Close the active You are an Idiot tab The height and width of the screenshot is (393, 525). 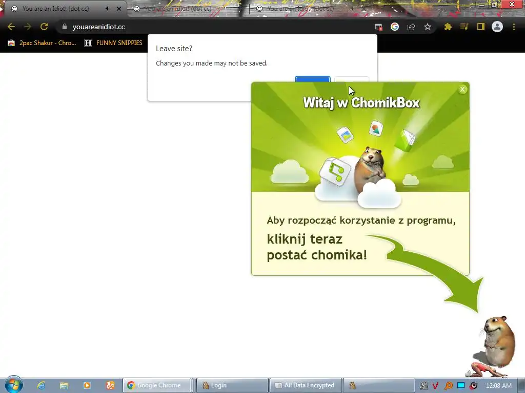point(119,9)
